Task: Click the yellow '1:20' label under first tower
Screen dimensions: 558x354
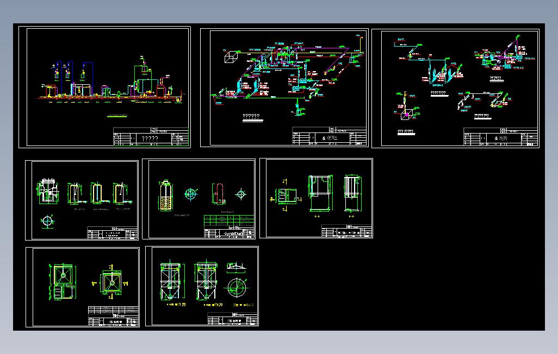Action: coord(182,305)
